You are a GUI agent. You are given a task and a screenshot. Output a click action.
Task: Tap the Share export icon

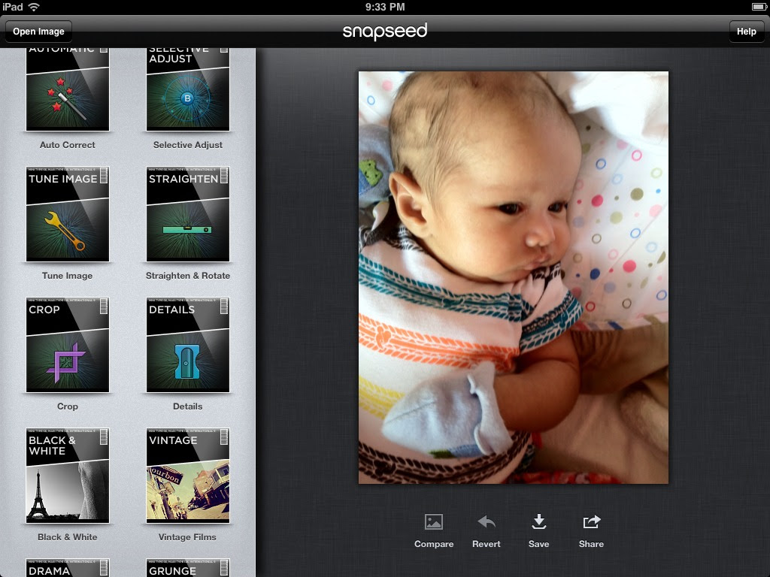[591, 521]
